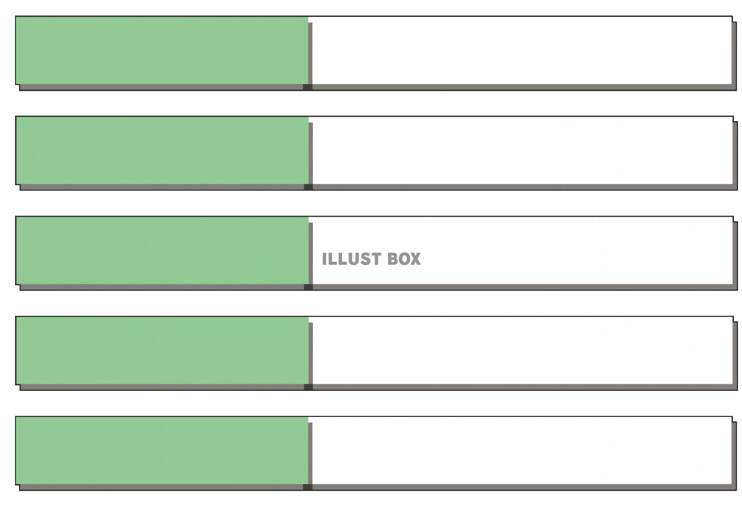Click the ILLUST BOX watermark text
The width and height of the screenshot is (742, 516).
pyautogui.click(x=372, y=259)
